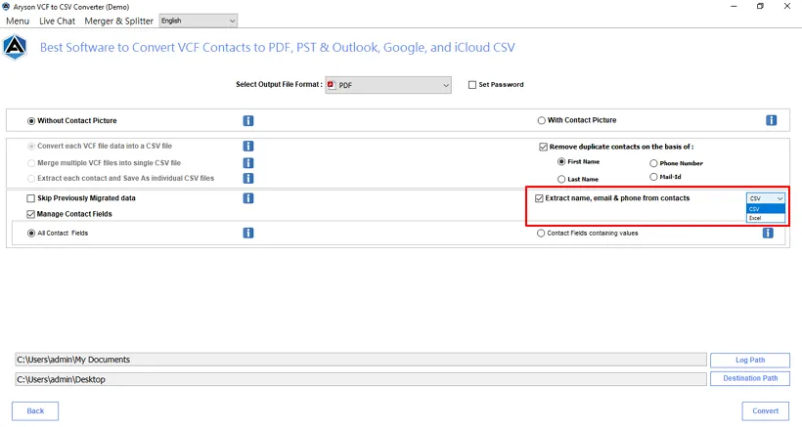Tick Skip Previously Migrated data checkbox
Screen dimensions: 802x427
pos(30,198)
